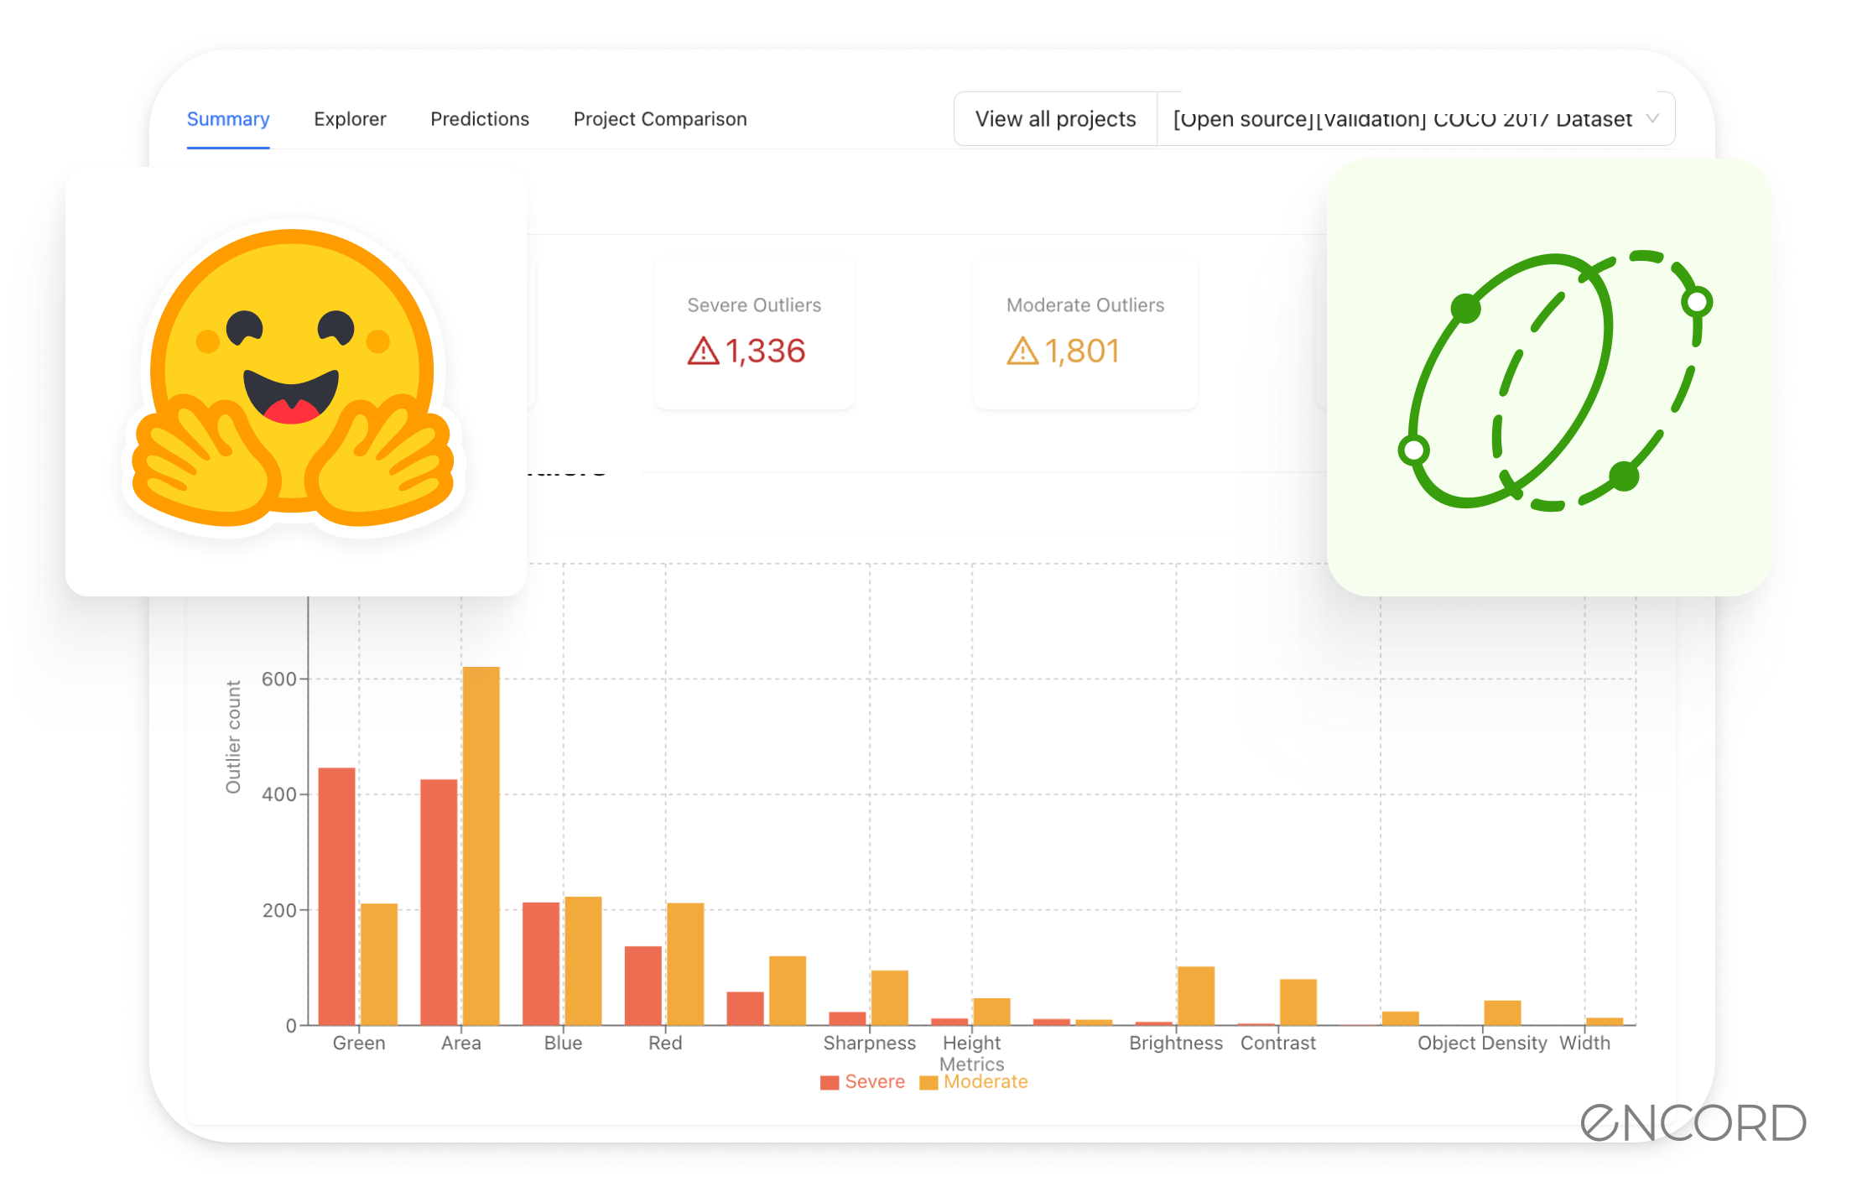
Task: Switch to the Explorer tab
Action: (x=350, y=119)
